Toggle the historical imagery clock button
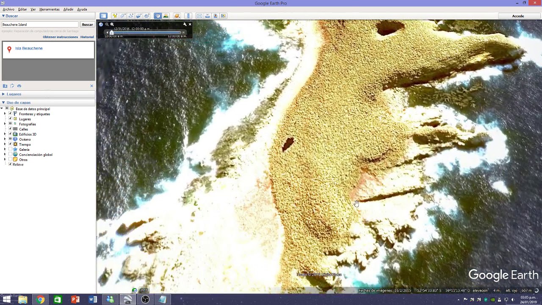The width and height of the screenshot is (542, 305). [x=158, y=16]
